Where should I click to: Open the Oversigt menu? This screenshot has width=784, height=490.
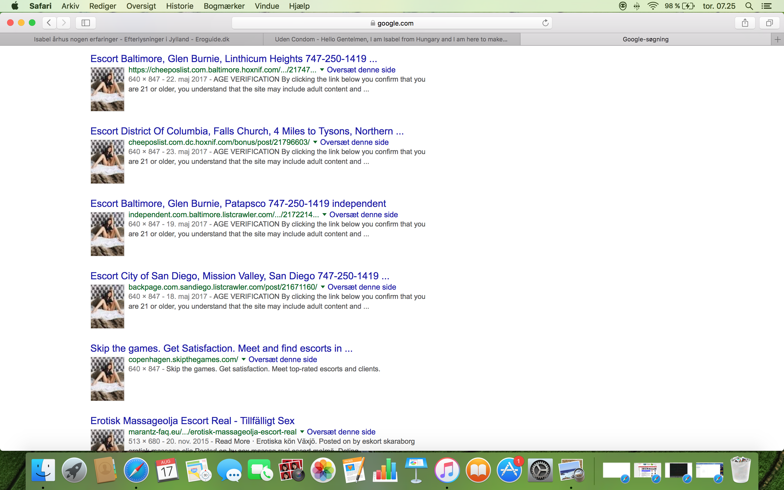(141, 6)
